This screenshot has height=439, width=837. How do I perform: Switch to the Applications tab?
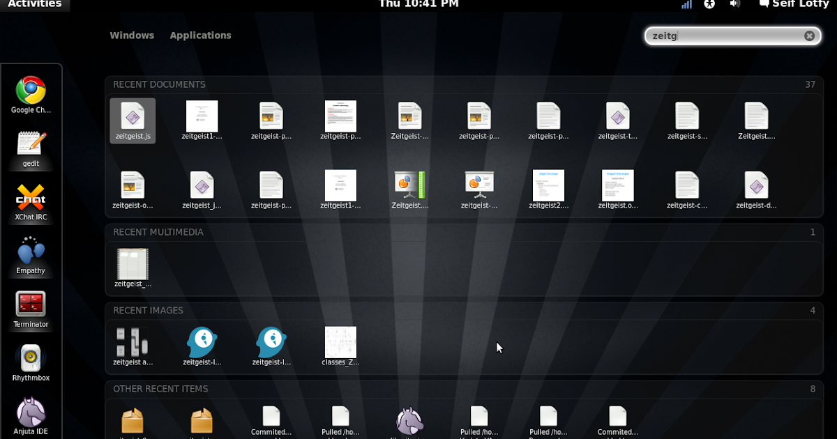(200, 35)
